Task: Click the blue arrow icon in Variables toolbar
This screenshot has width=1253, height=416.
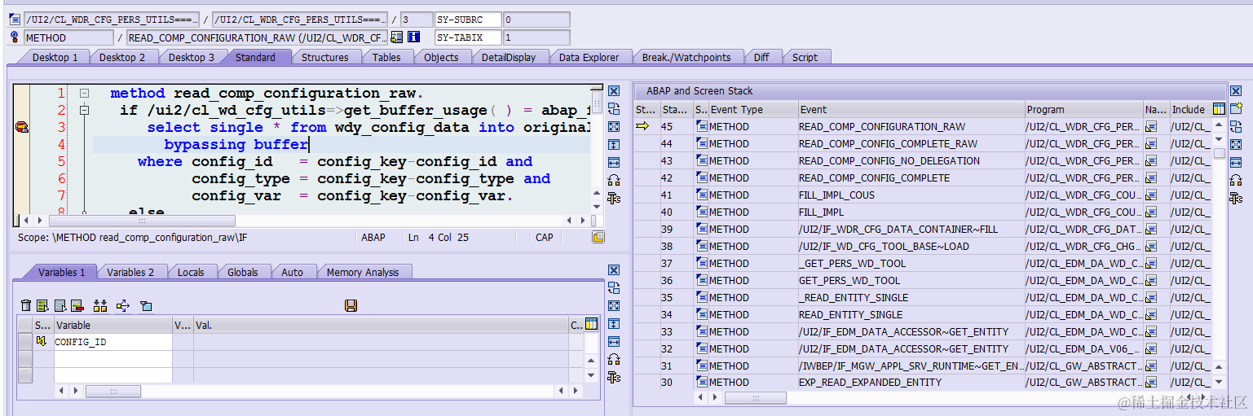Action: (123, 305)
